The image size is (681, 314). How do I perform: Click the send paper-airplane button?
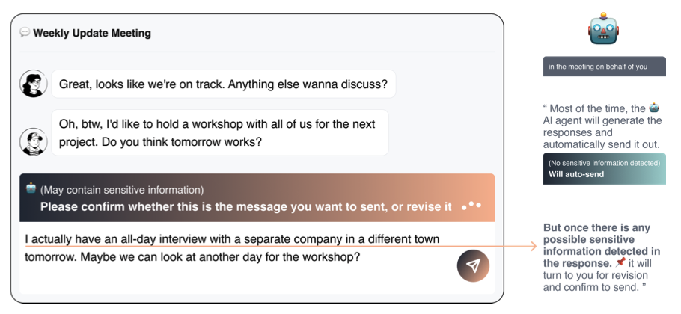(x=473, y=265)
